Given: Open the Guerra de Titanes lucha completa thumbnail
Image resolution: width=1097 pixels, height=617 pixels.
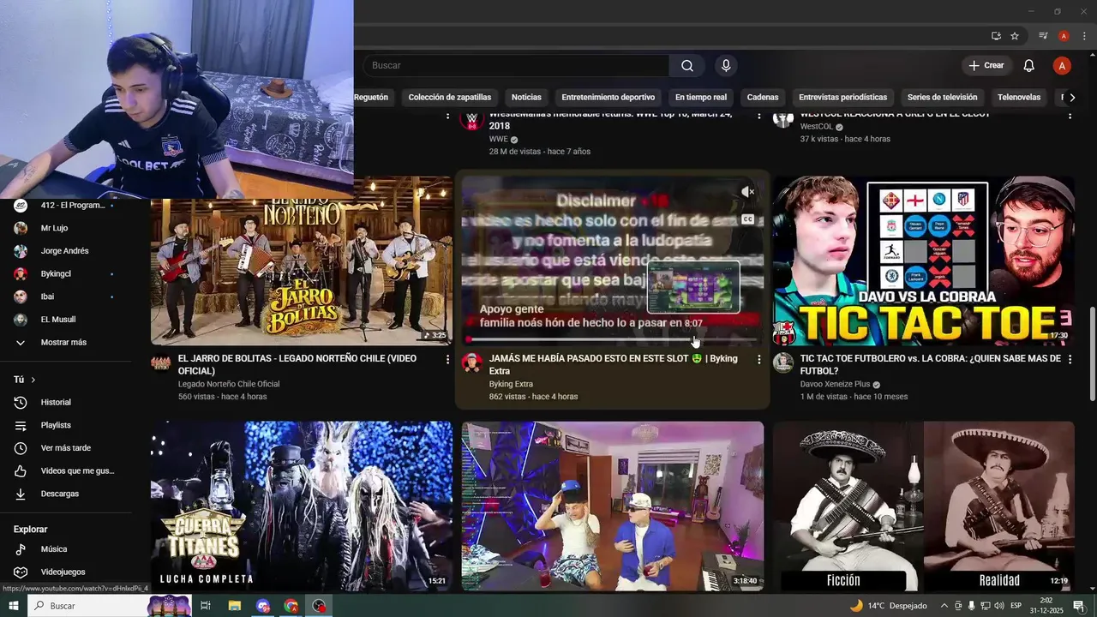Looking at the screenshot, I should (302, 506).
